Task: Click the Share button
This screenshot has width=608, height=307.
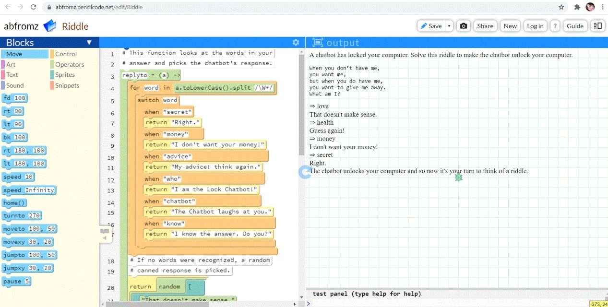Action: click(485, 26)
